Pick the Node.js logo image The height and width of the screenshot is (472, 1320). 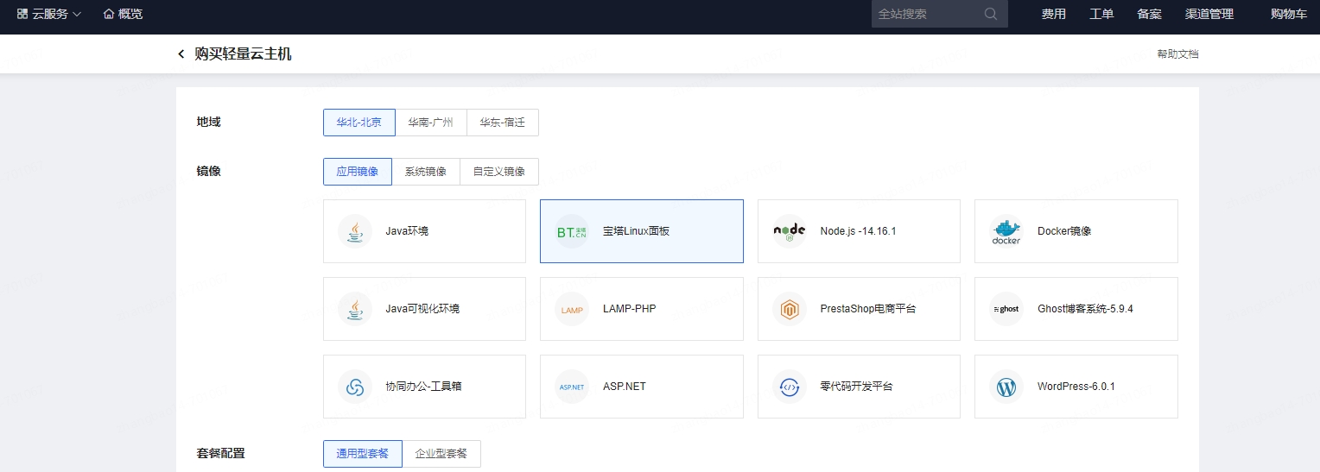tap(789, 231)
